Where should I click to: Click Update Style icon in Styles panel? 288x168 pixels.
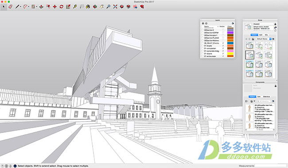pyautogui.click(x=275, y=31)
